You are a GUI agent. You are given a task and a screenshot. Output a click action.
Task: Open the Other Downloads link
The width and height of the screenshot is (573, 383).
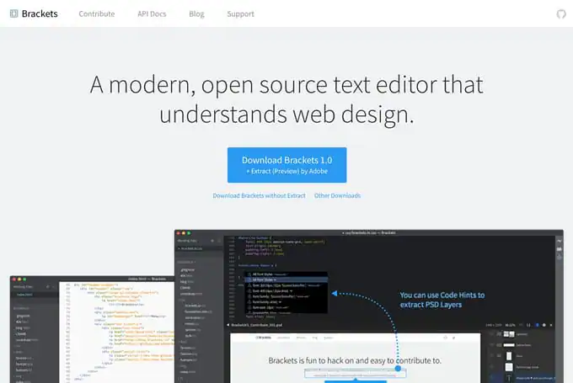coord(337,195)
